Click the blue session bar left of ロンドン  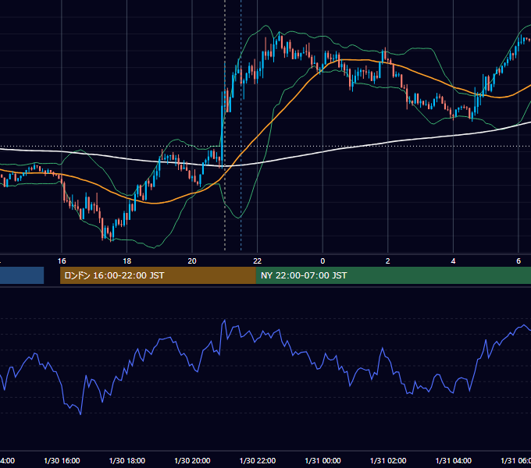[x=22, y=275]
